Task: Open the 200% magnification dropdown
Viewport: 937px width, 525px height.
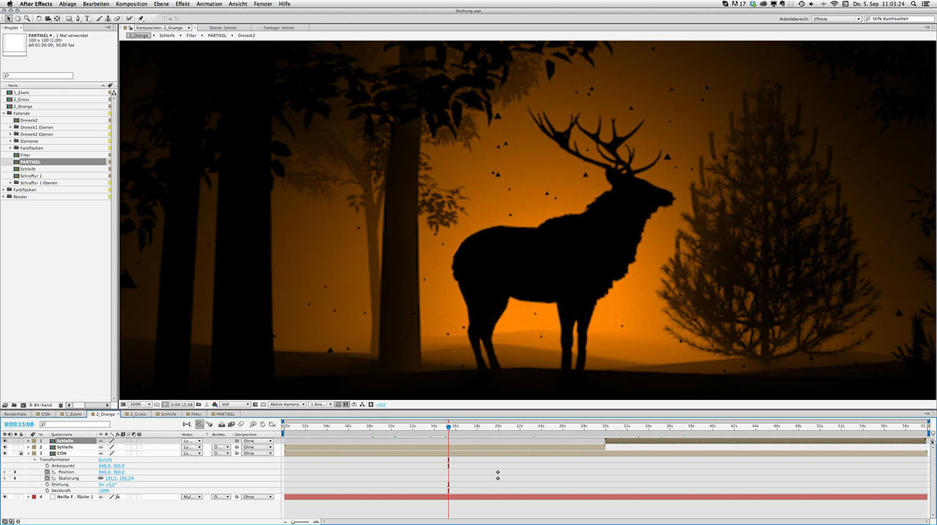Action: 141,405
